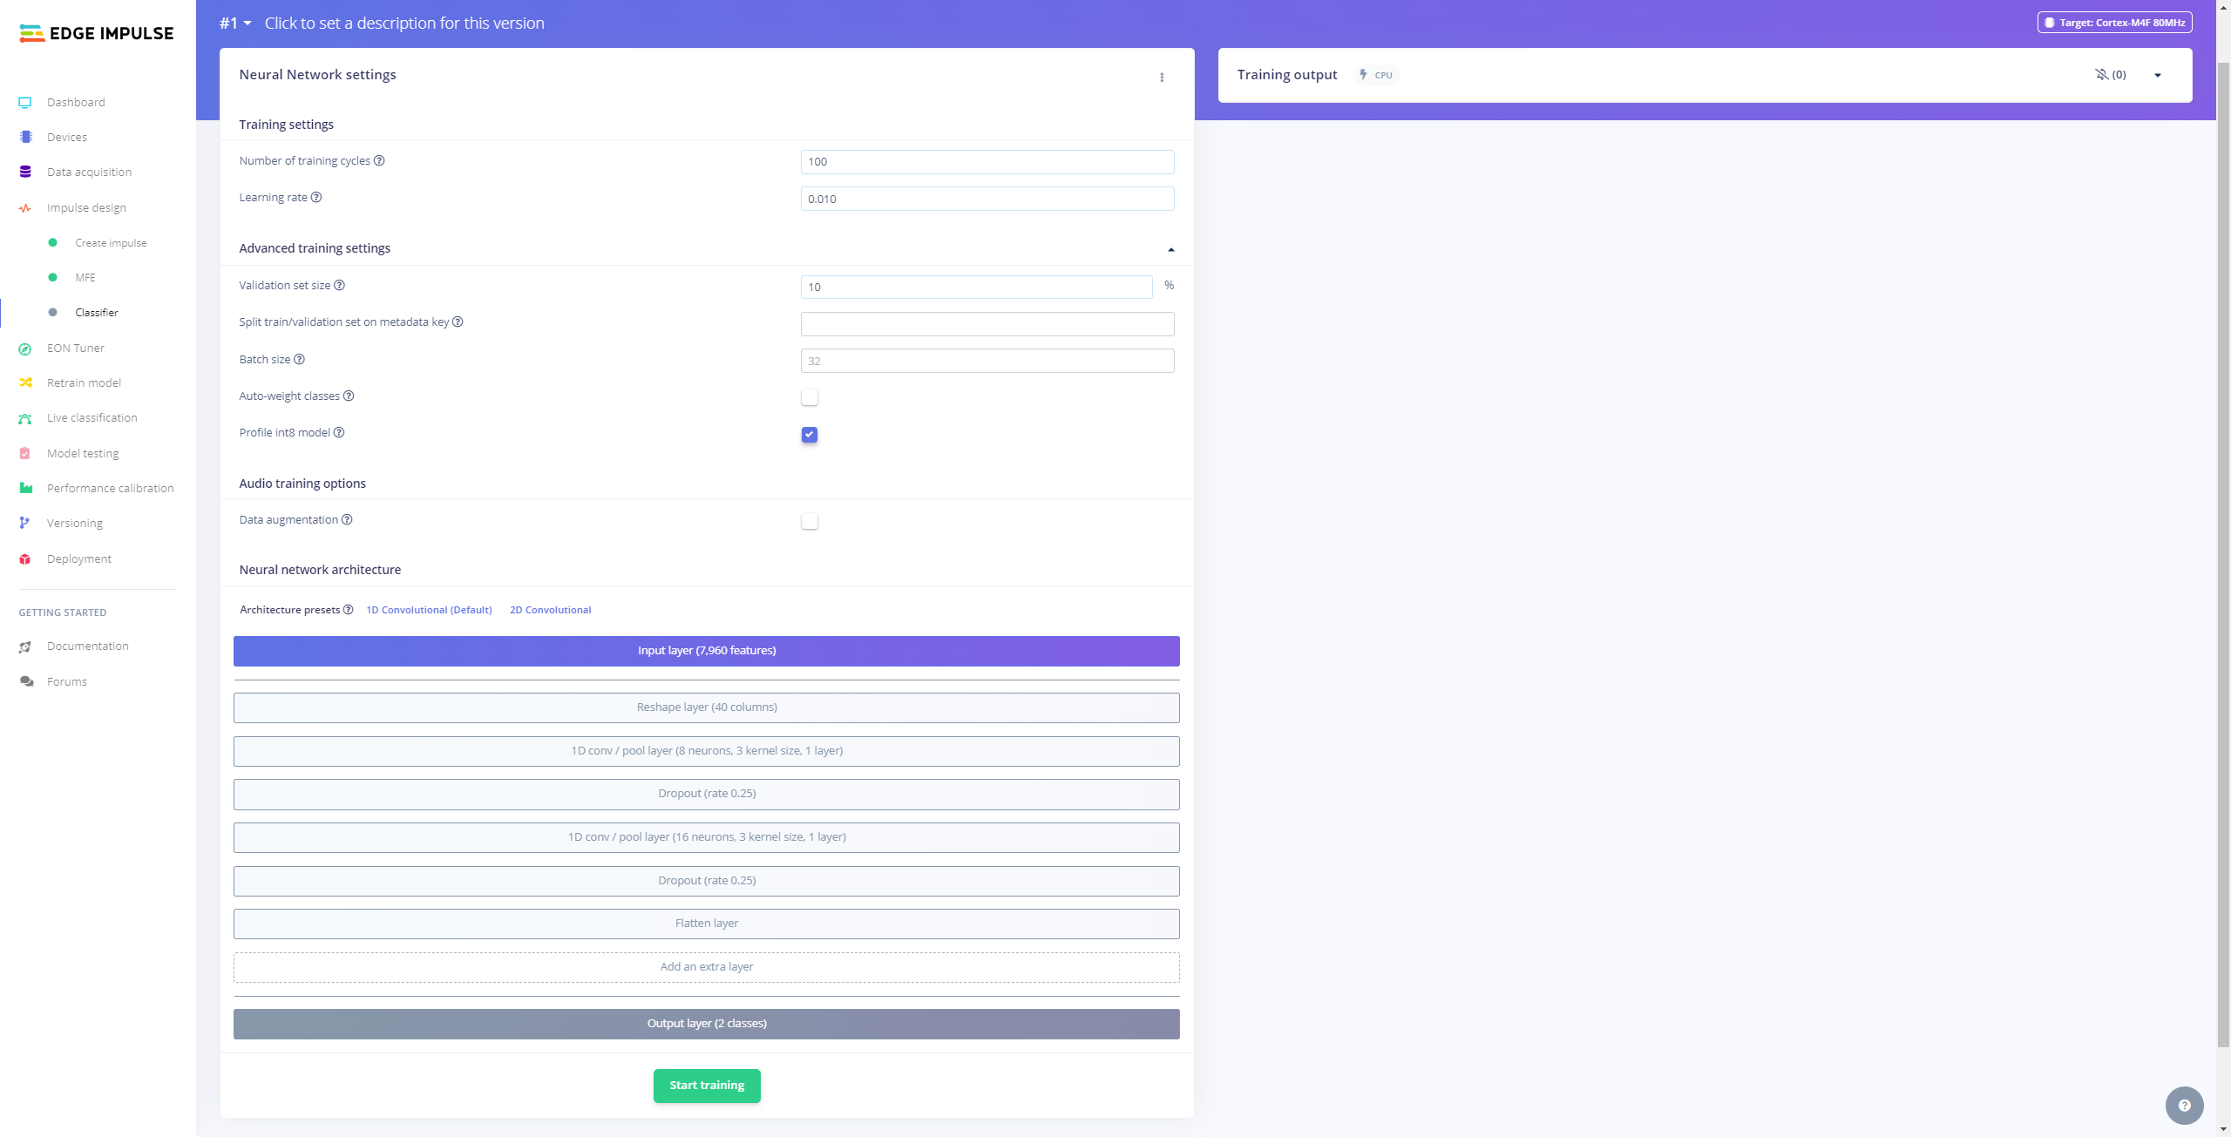Open help icon next to Data augmentation
The image size is (2231, 1137).
[347, 520]
